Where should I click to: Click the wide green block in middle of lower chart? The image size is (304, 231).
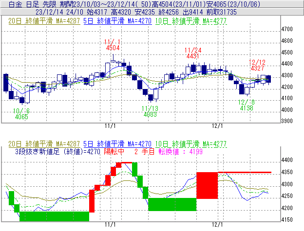click(172, 204)
